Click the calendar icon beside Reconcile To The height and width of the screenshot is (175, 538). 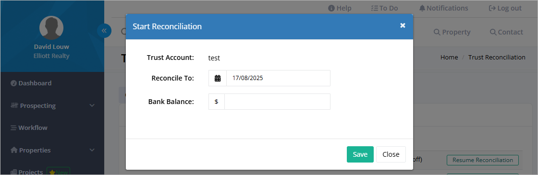point(218,78)
